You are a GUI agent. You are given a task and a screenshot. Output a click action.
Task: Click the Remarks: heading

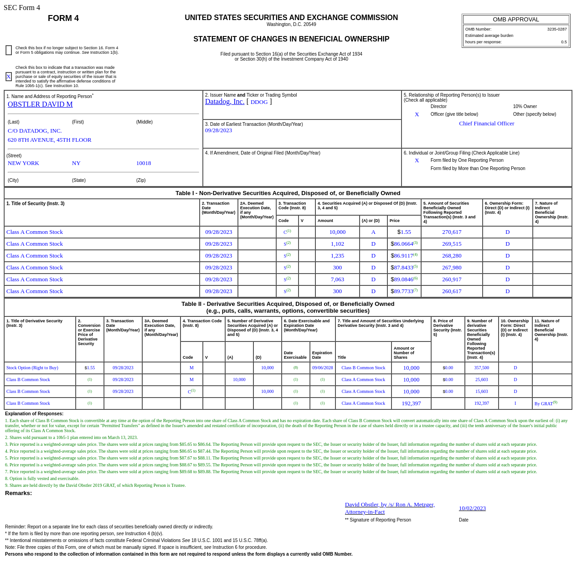pyautogui.click(x=19, y=493)
